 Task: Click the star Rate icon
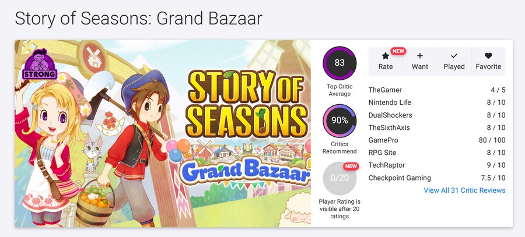point(386,56)
